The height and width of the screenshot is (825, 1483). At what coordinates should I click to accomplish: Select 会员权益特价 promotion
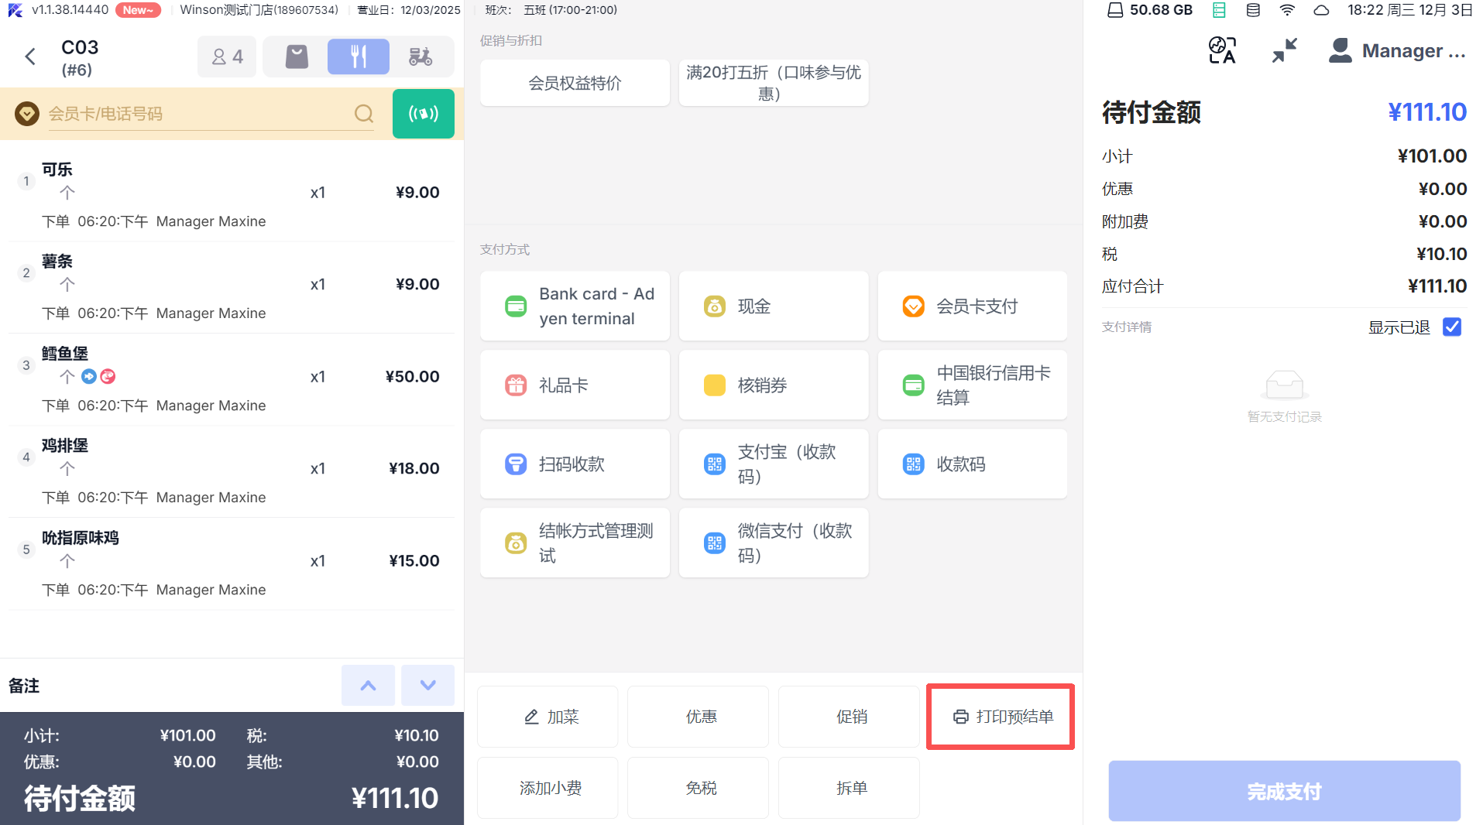(575, 83)
